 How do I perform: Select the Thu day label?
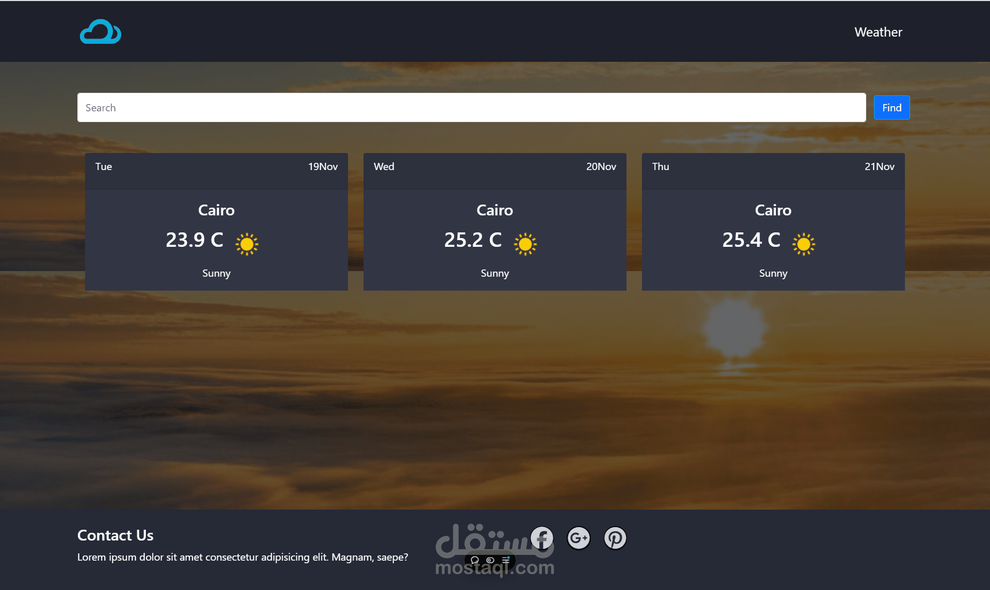coord(661,166)
